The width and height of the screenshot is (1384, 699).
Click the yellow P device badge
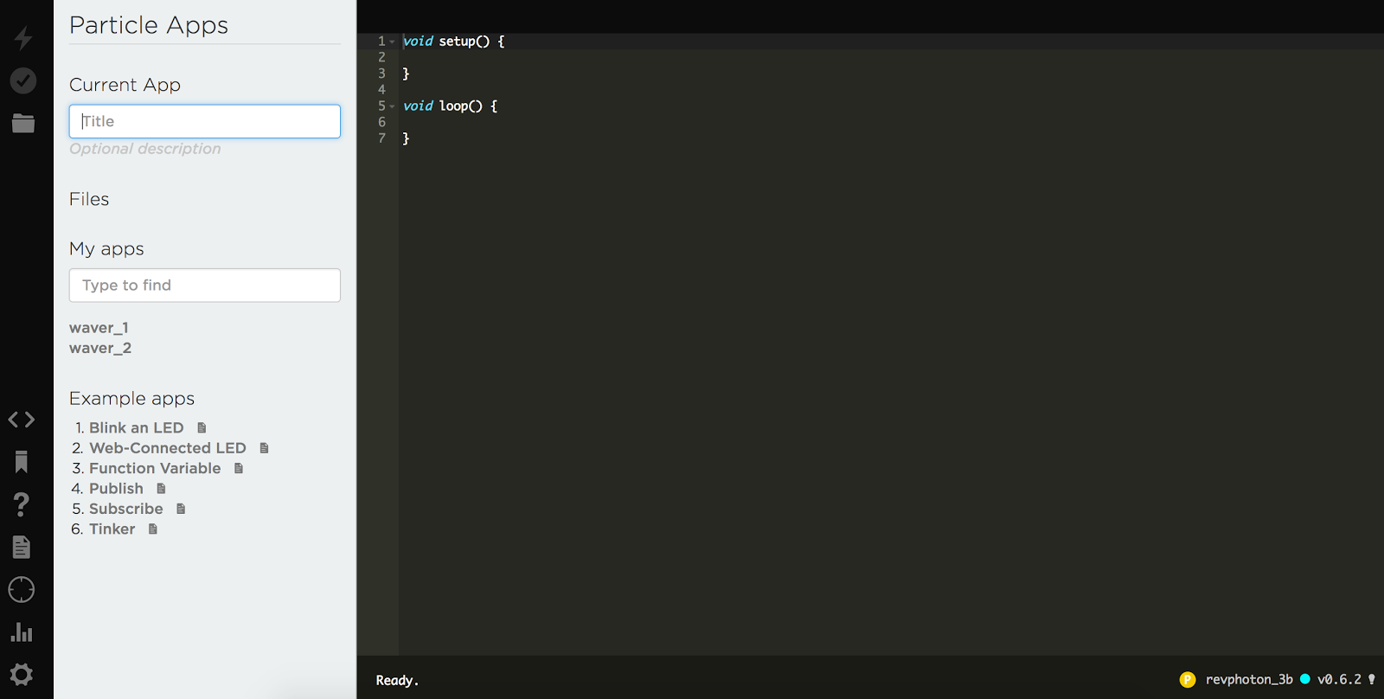click(1188, 680)
